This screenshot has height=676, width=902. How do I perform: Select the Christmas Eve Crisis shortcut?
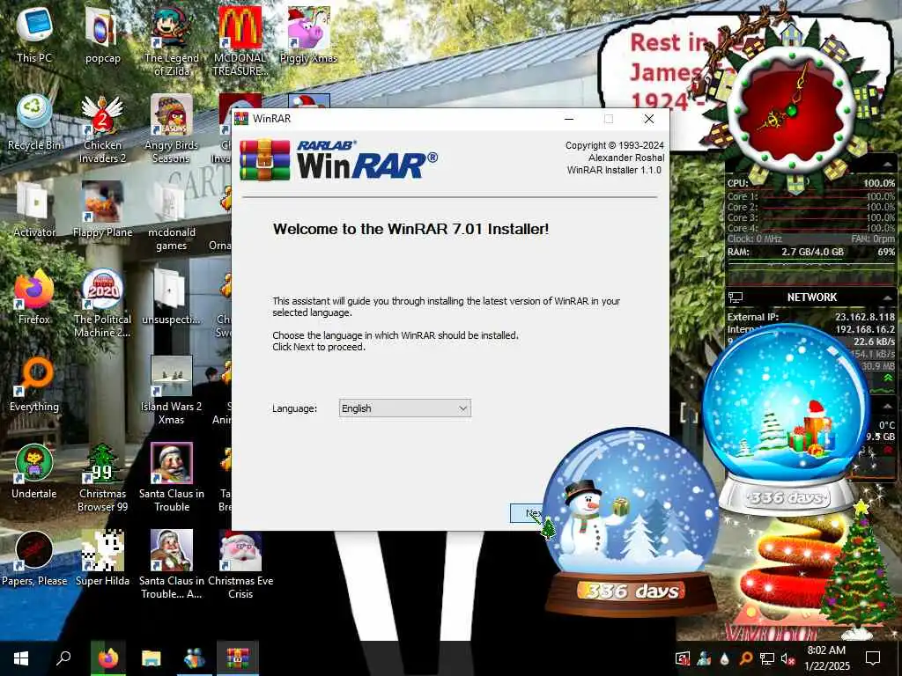pos(240,566)
